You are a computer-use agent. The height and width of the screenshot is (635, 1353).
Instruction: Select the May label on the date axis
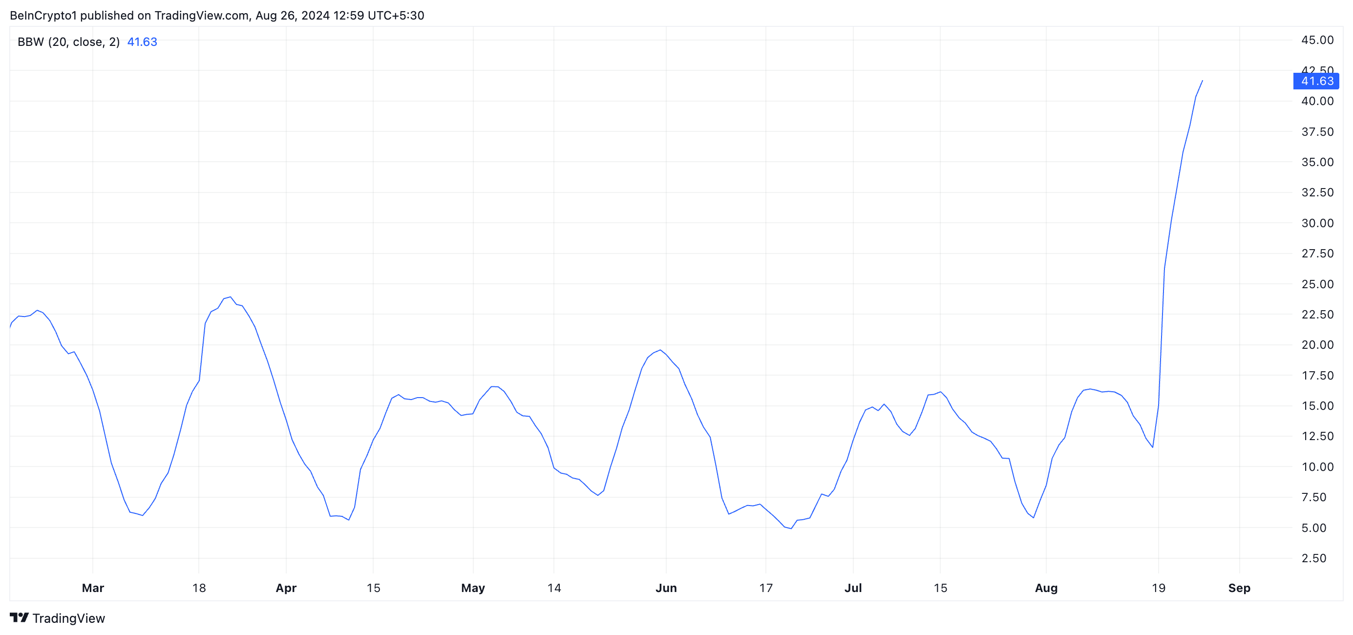point(473,588)
